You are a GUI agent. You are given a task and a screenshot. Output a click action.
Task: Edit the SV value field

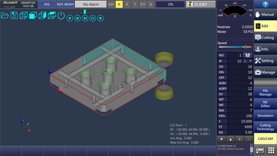coord(240,94)
